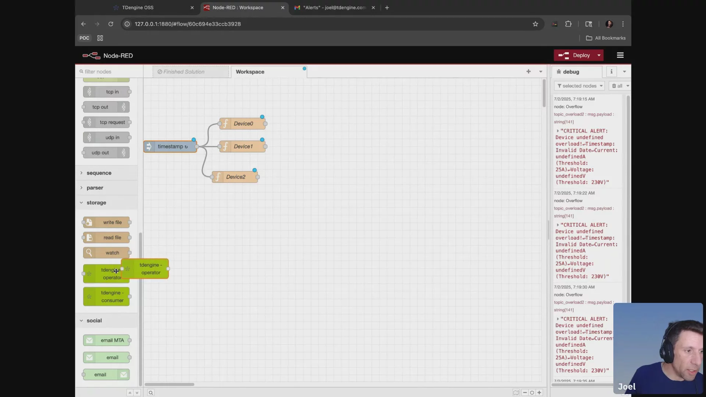Open the browser extensions puzzle icon
Image resolution: width=706 pixels, height=397 pixels.
point(568,24)
